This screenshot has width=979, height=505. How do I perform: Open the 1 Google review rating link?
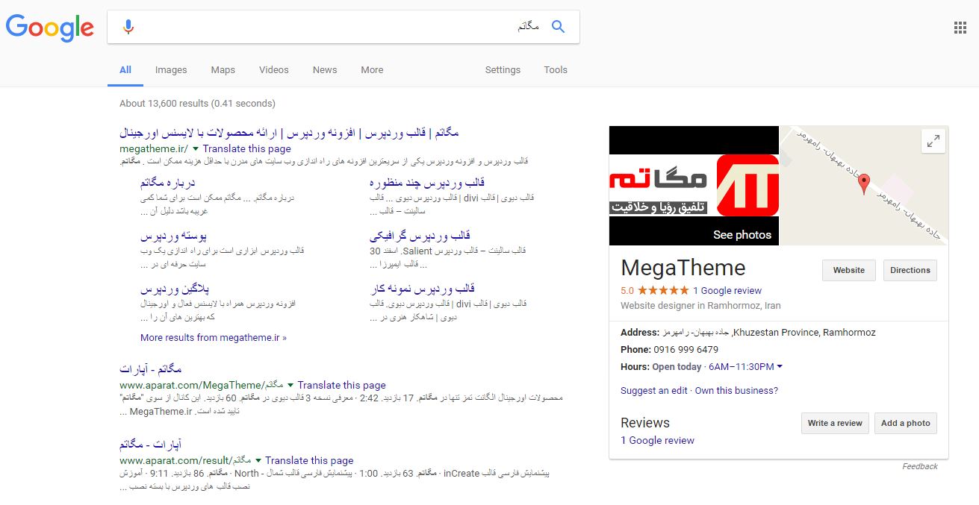(x=727, y=291)
